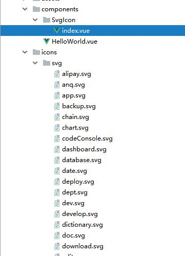Click the file icon beside dictionary.svg
Viewport: 185px width, 256px height.
pyautogui.click(x=57, y=225)
